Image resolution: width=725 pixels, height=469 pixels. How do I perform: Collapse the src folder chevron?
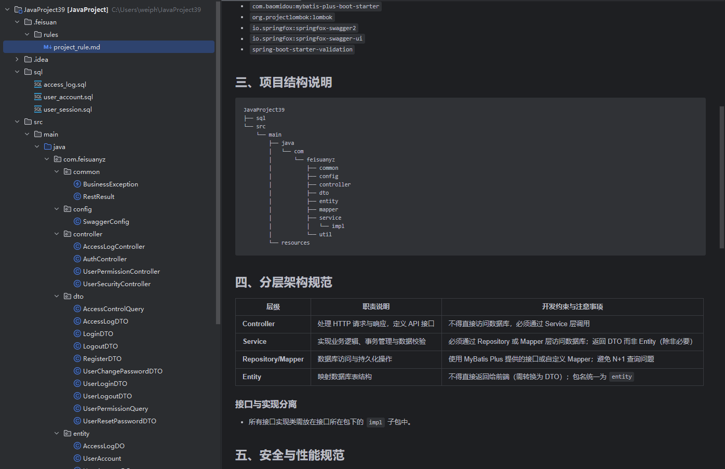[x=17, y=122]
